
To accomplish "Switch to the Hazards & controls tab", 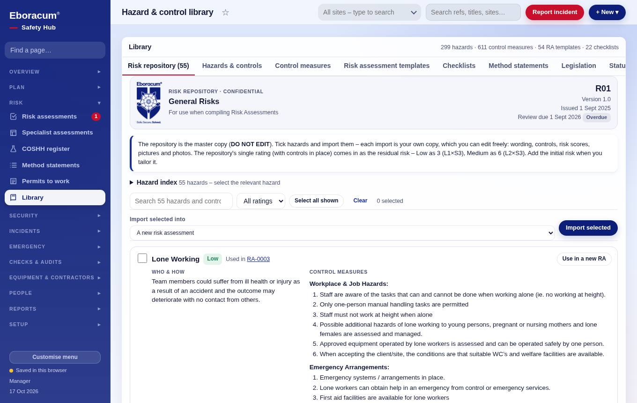I will click(x=232, y=66).
